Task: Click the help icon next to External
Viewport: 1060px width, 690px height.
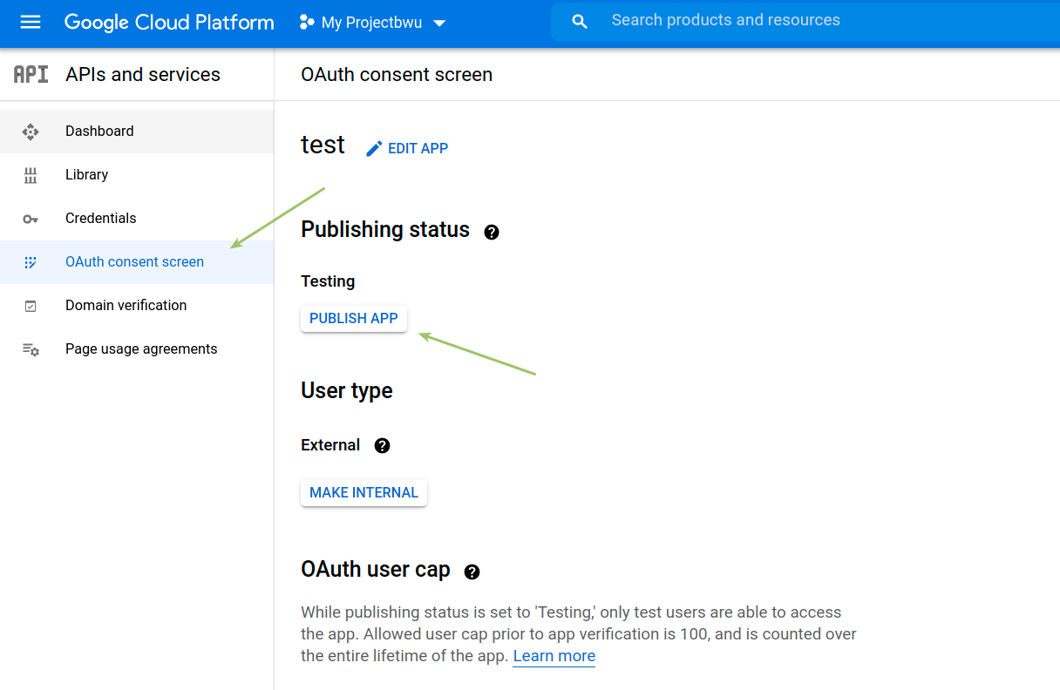Action: tap(382, 446)
